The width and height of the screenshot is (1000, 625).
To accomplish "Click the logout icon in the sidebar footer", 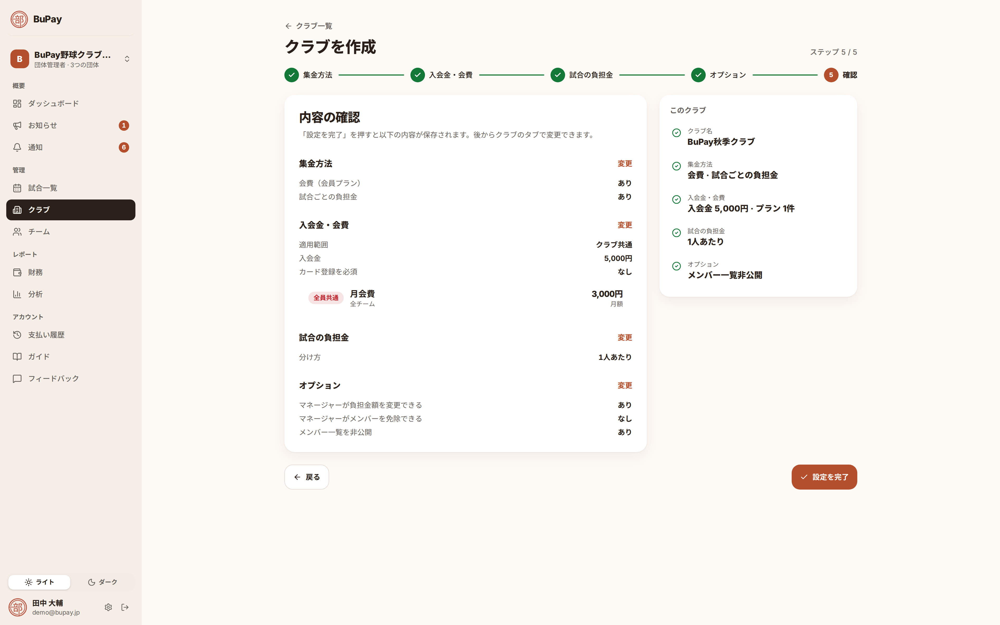I will 125,607.
